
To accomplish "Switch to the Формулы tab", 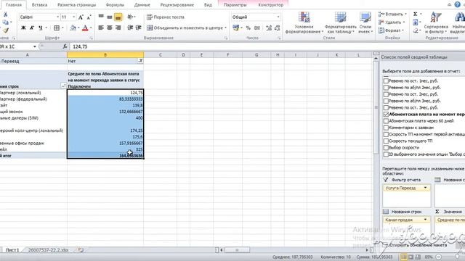I will 115,5.
